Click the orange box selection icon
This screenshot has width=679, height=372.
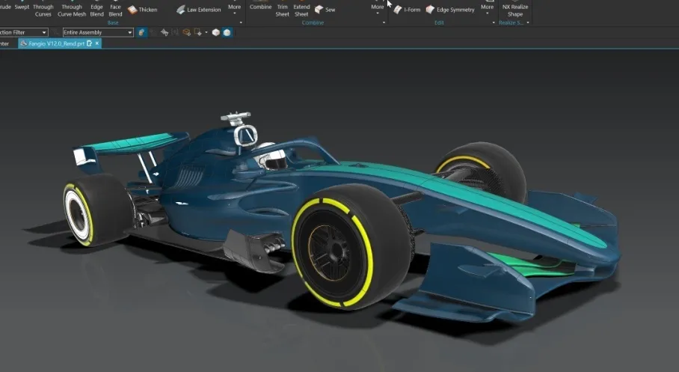pos(187,32)
